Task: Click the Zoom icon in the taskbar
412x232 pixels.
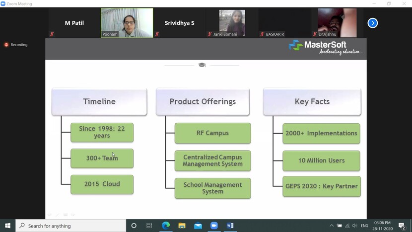Action: click(214, 226)
